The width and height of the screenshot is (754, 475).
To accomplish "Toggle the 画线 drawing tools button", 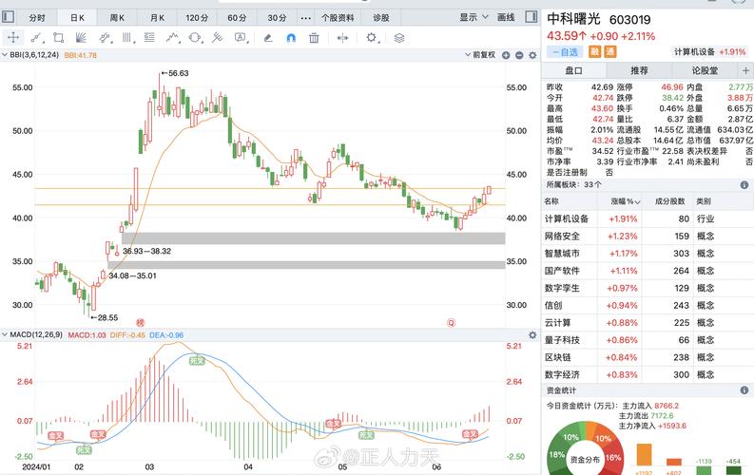I will coord(506,17).
